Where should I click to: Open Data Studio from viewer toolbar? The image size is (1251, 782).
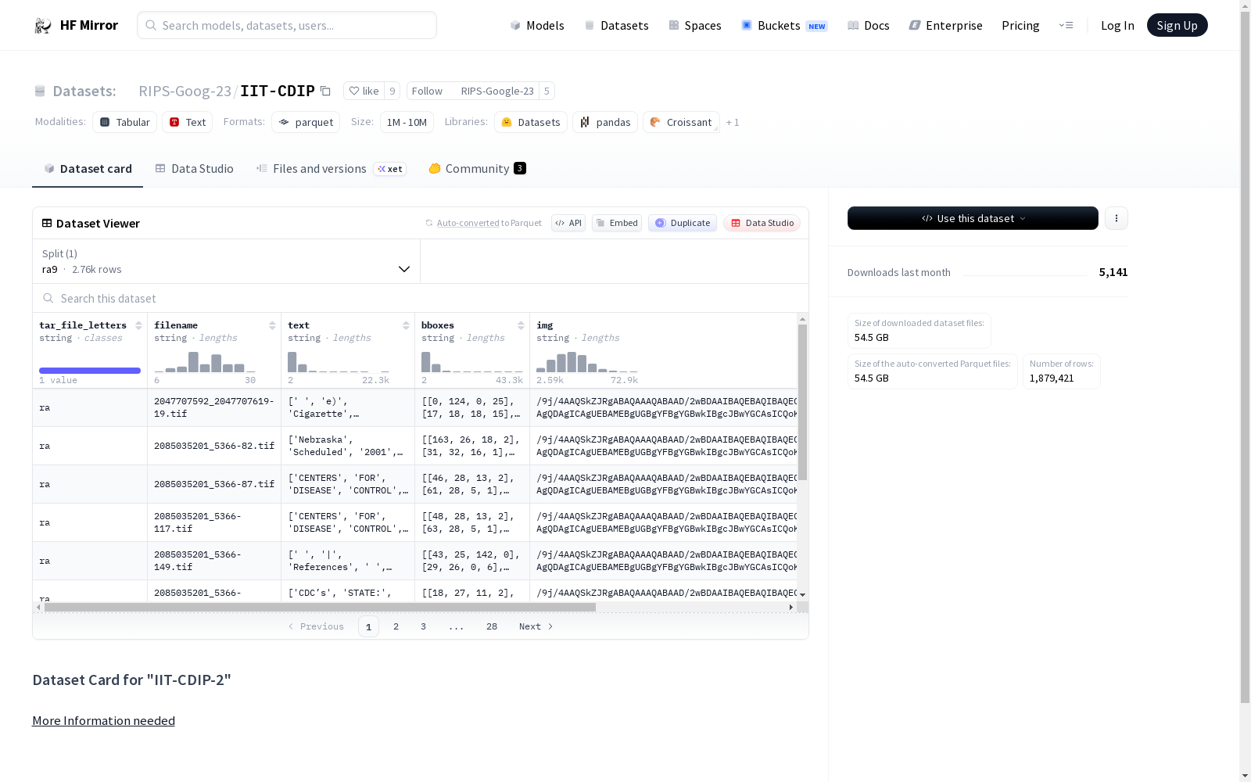coord(762,223)
